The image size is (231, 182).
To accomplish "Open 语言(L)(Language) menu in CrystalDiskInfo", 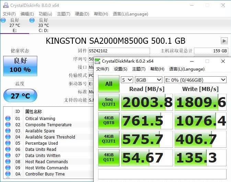I will click(130, 14).
